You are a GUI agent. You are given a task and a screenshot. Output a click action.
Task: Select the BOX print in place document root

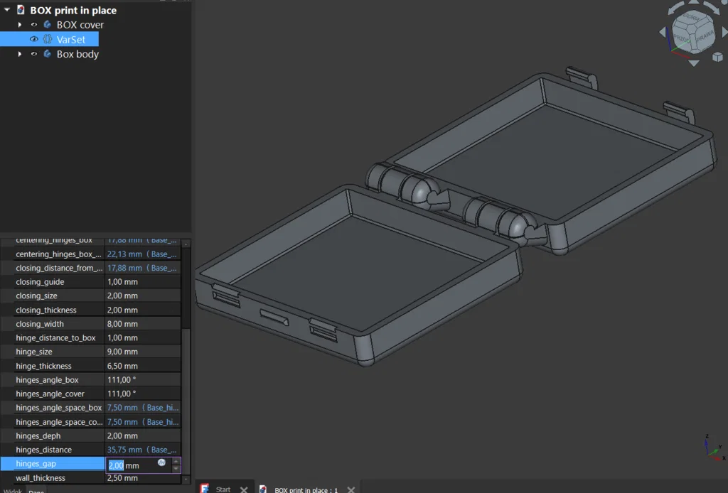pos(73,10)
